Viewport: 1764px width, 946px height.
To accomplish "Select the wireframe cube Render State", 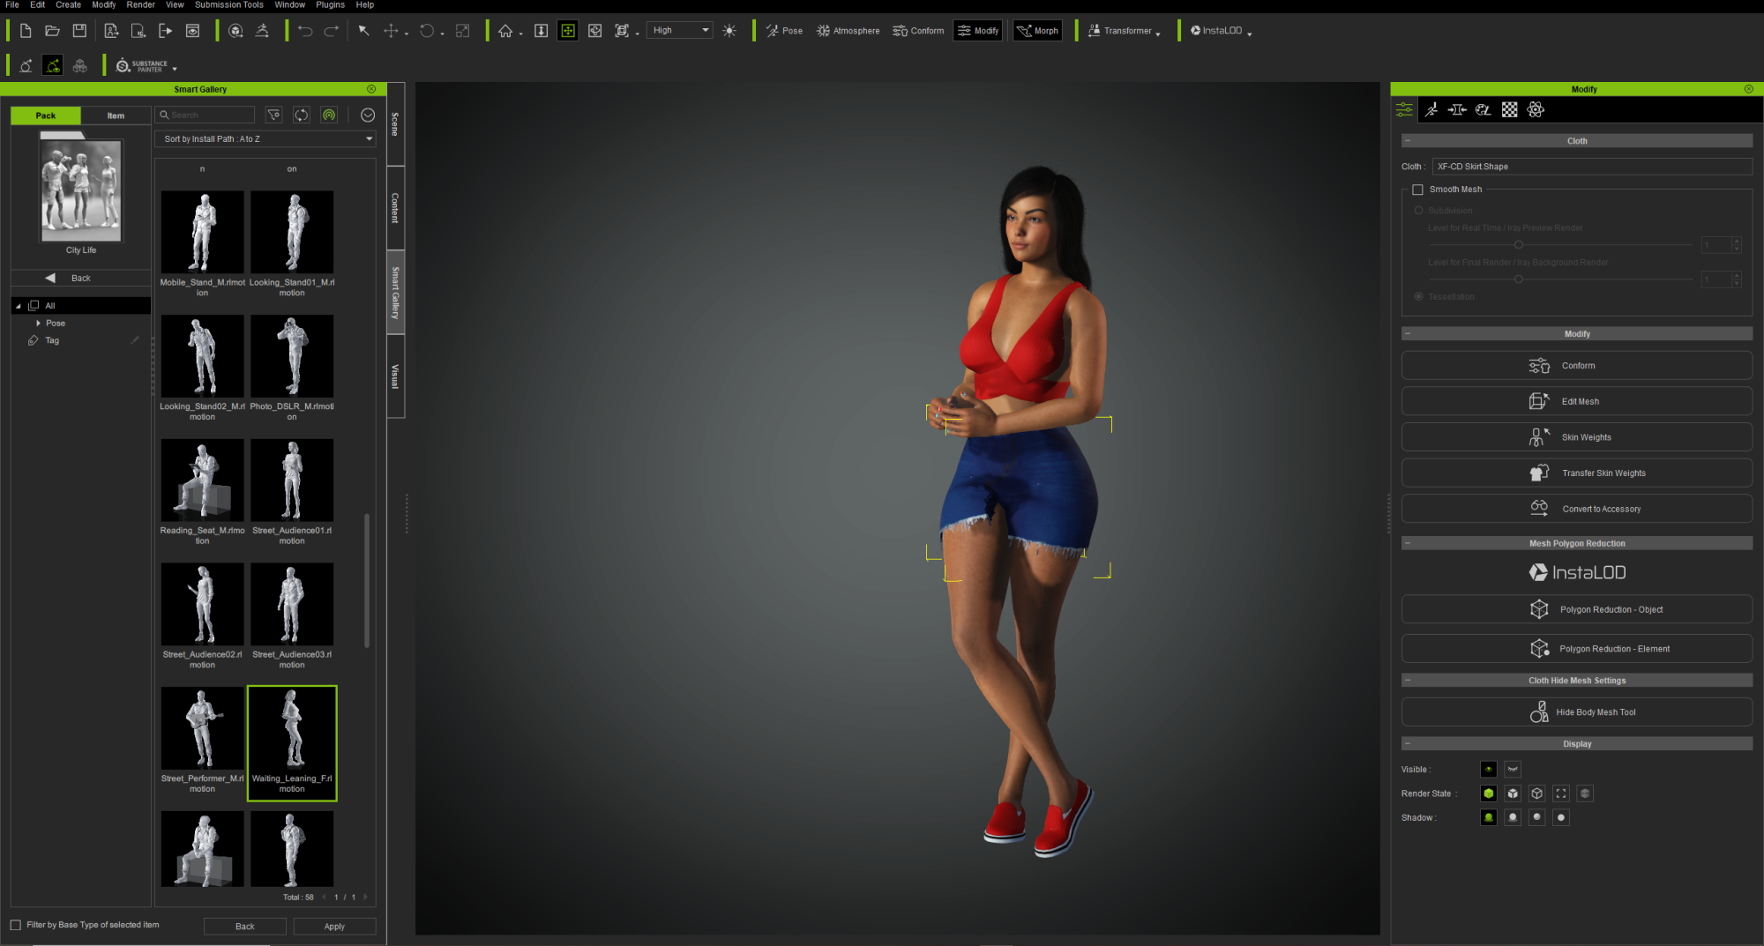I will click(x=1537, y=793).
